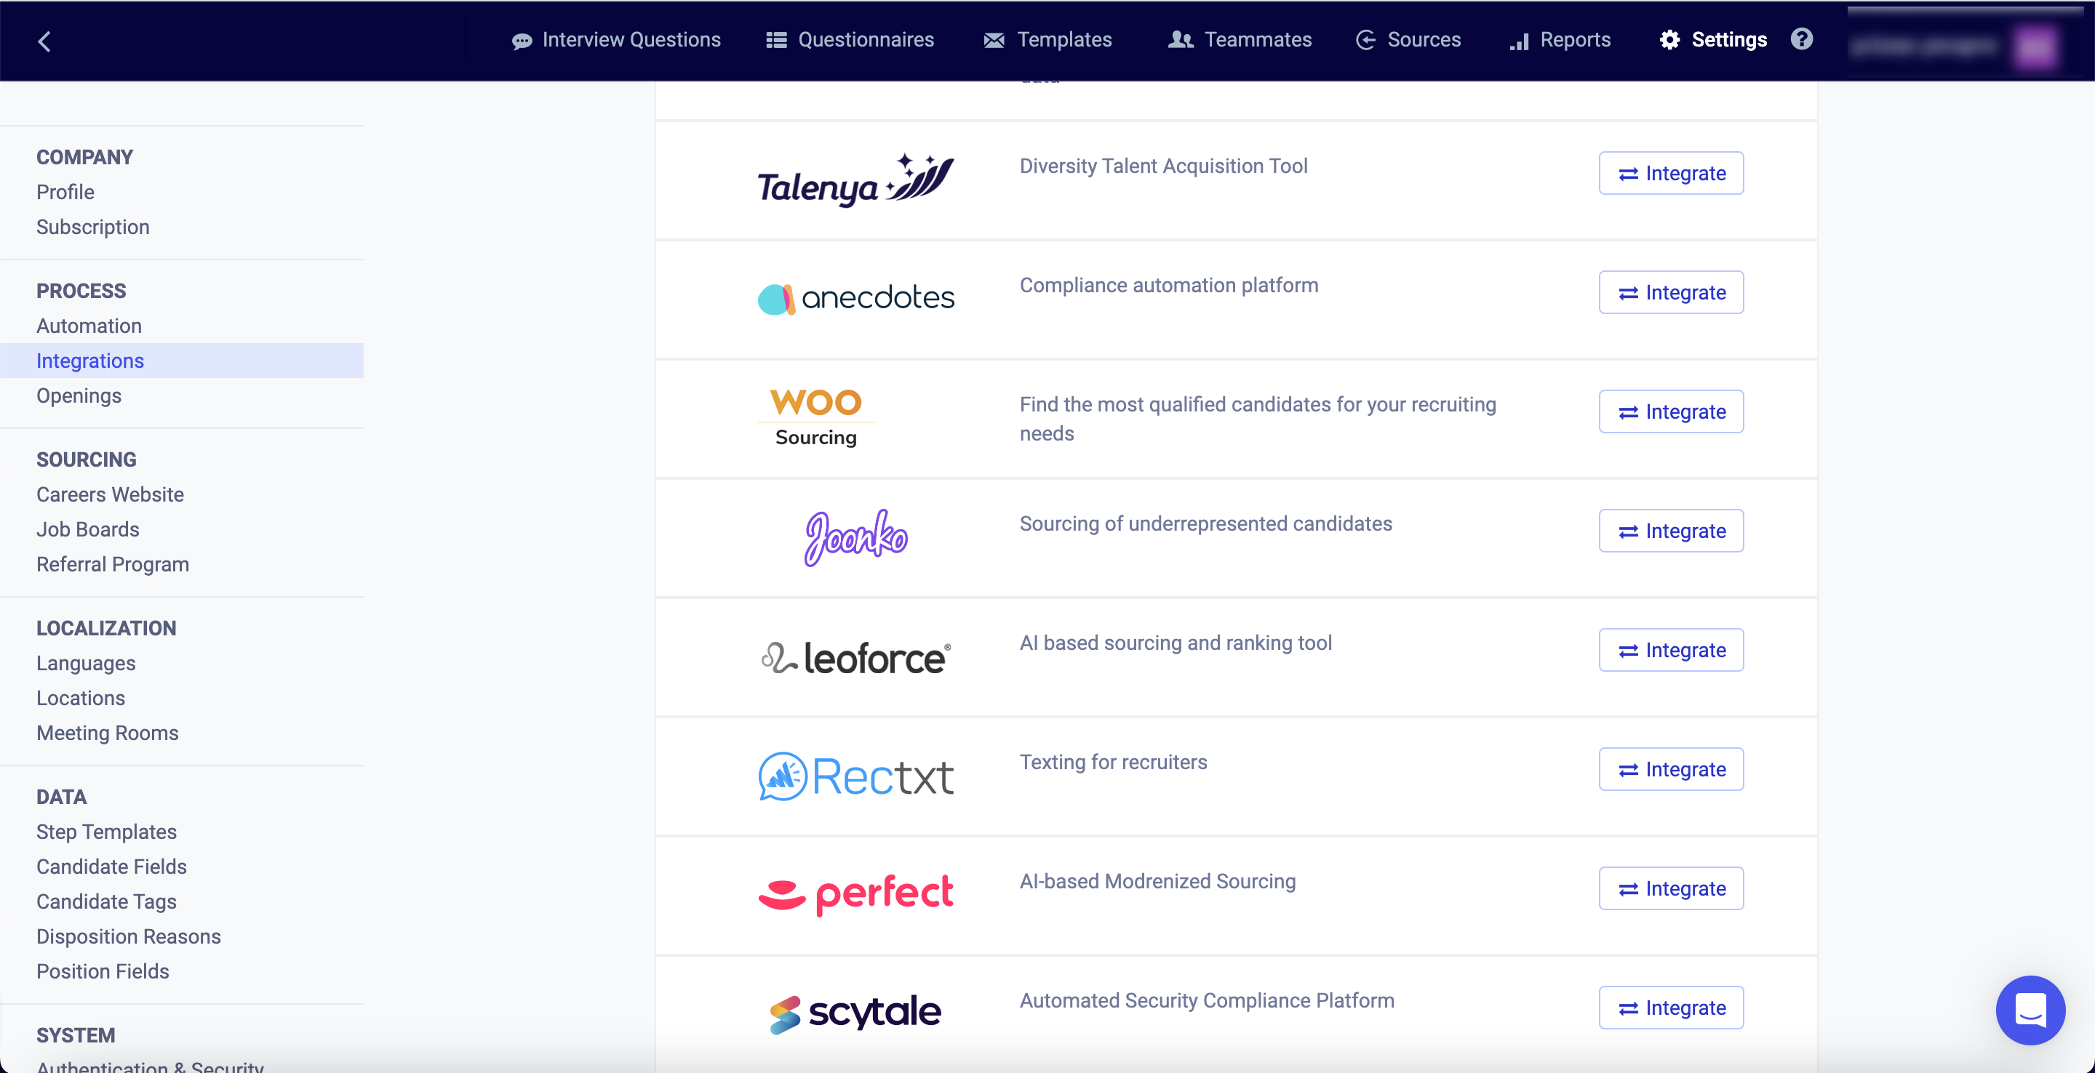This screenshot has width=2095, height=1073.
Task: Open Candidate Fields settings
Action: 111,867
